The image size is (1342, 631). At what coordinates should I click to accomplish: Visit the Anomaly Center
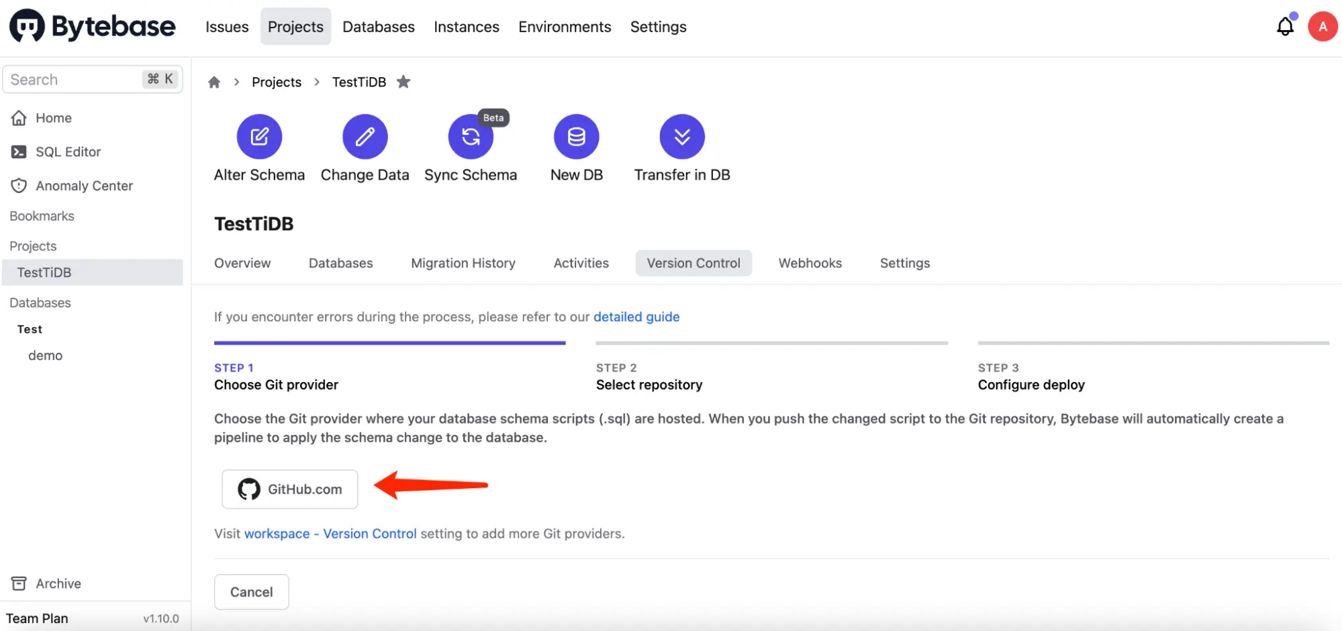click(84, 185)
